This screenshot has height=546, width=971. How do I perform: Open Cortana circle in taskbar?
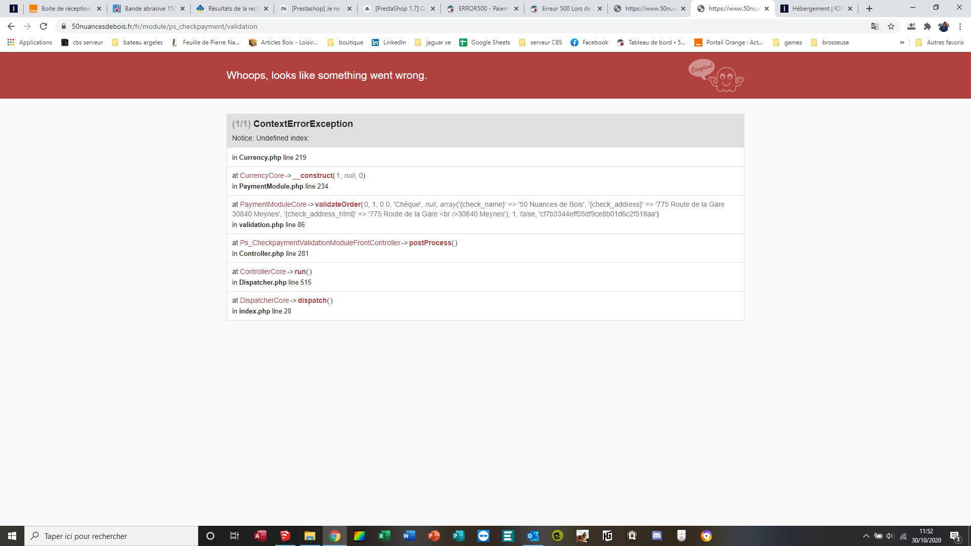point(210,536)
